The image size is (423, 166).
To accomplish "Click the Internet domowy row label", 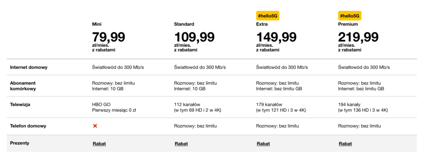I will (29, 67).
